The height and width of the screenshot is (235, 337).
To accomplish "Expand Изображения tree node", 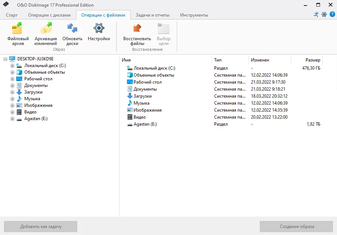I will (12, 105).
